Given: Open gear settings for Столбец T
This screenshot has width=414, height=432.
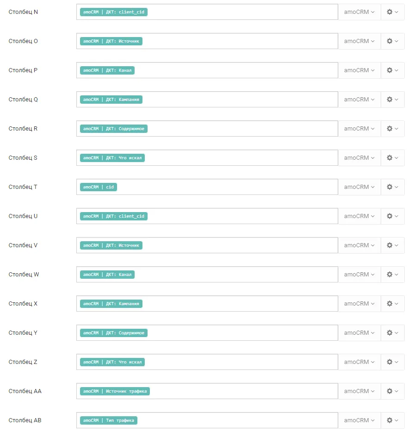Looking at the screenshot, I should [x=392, y=187].
